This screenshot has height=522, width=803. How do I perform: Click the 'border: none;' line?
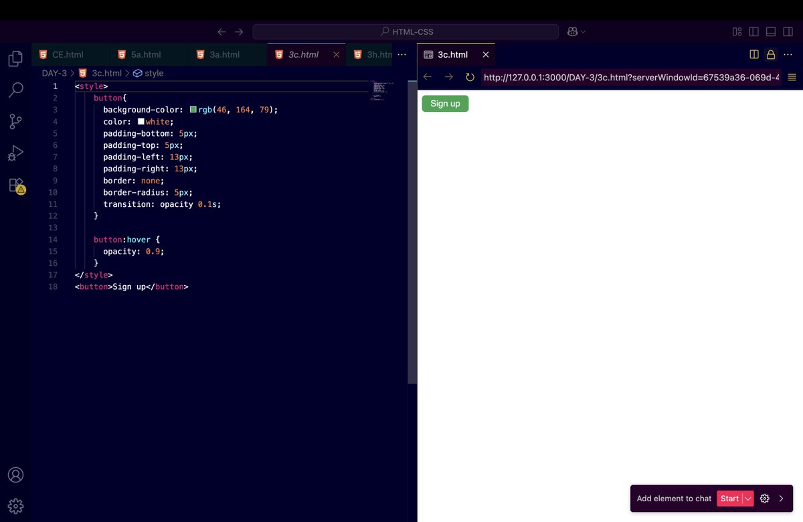click(134, 181)
